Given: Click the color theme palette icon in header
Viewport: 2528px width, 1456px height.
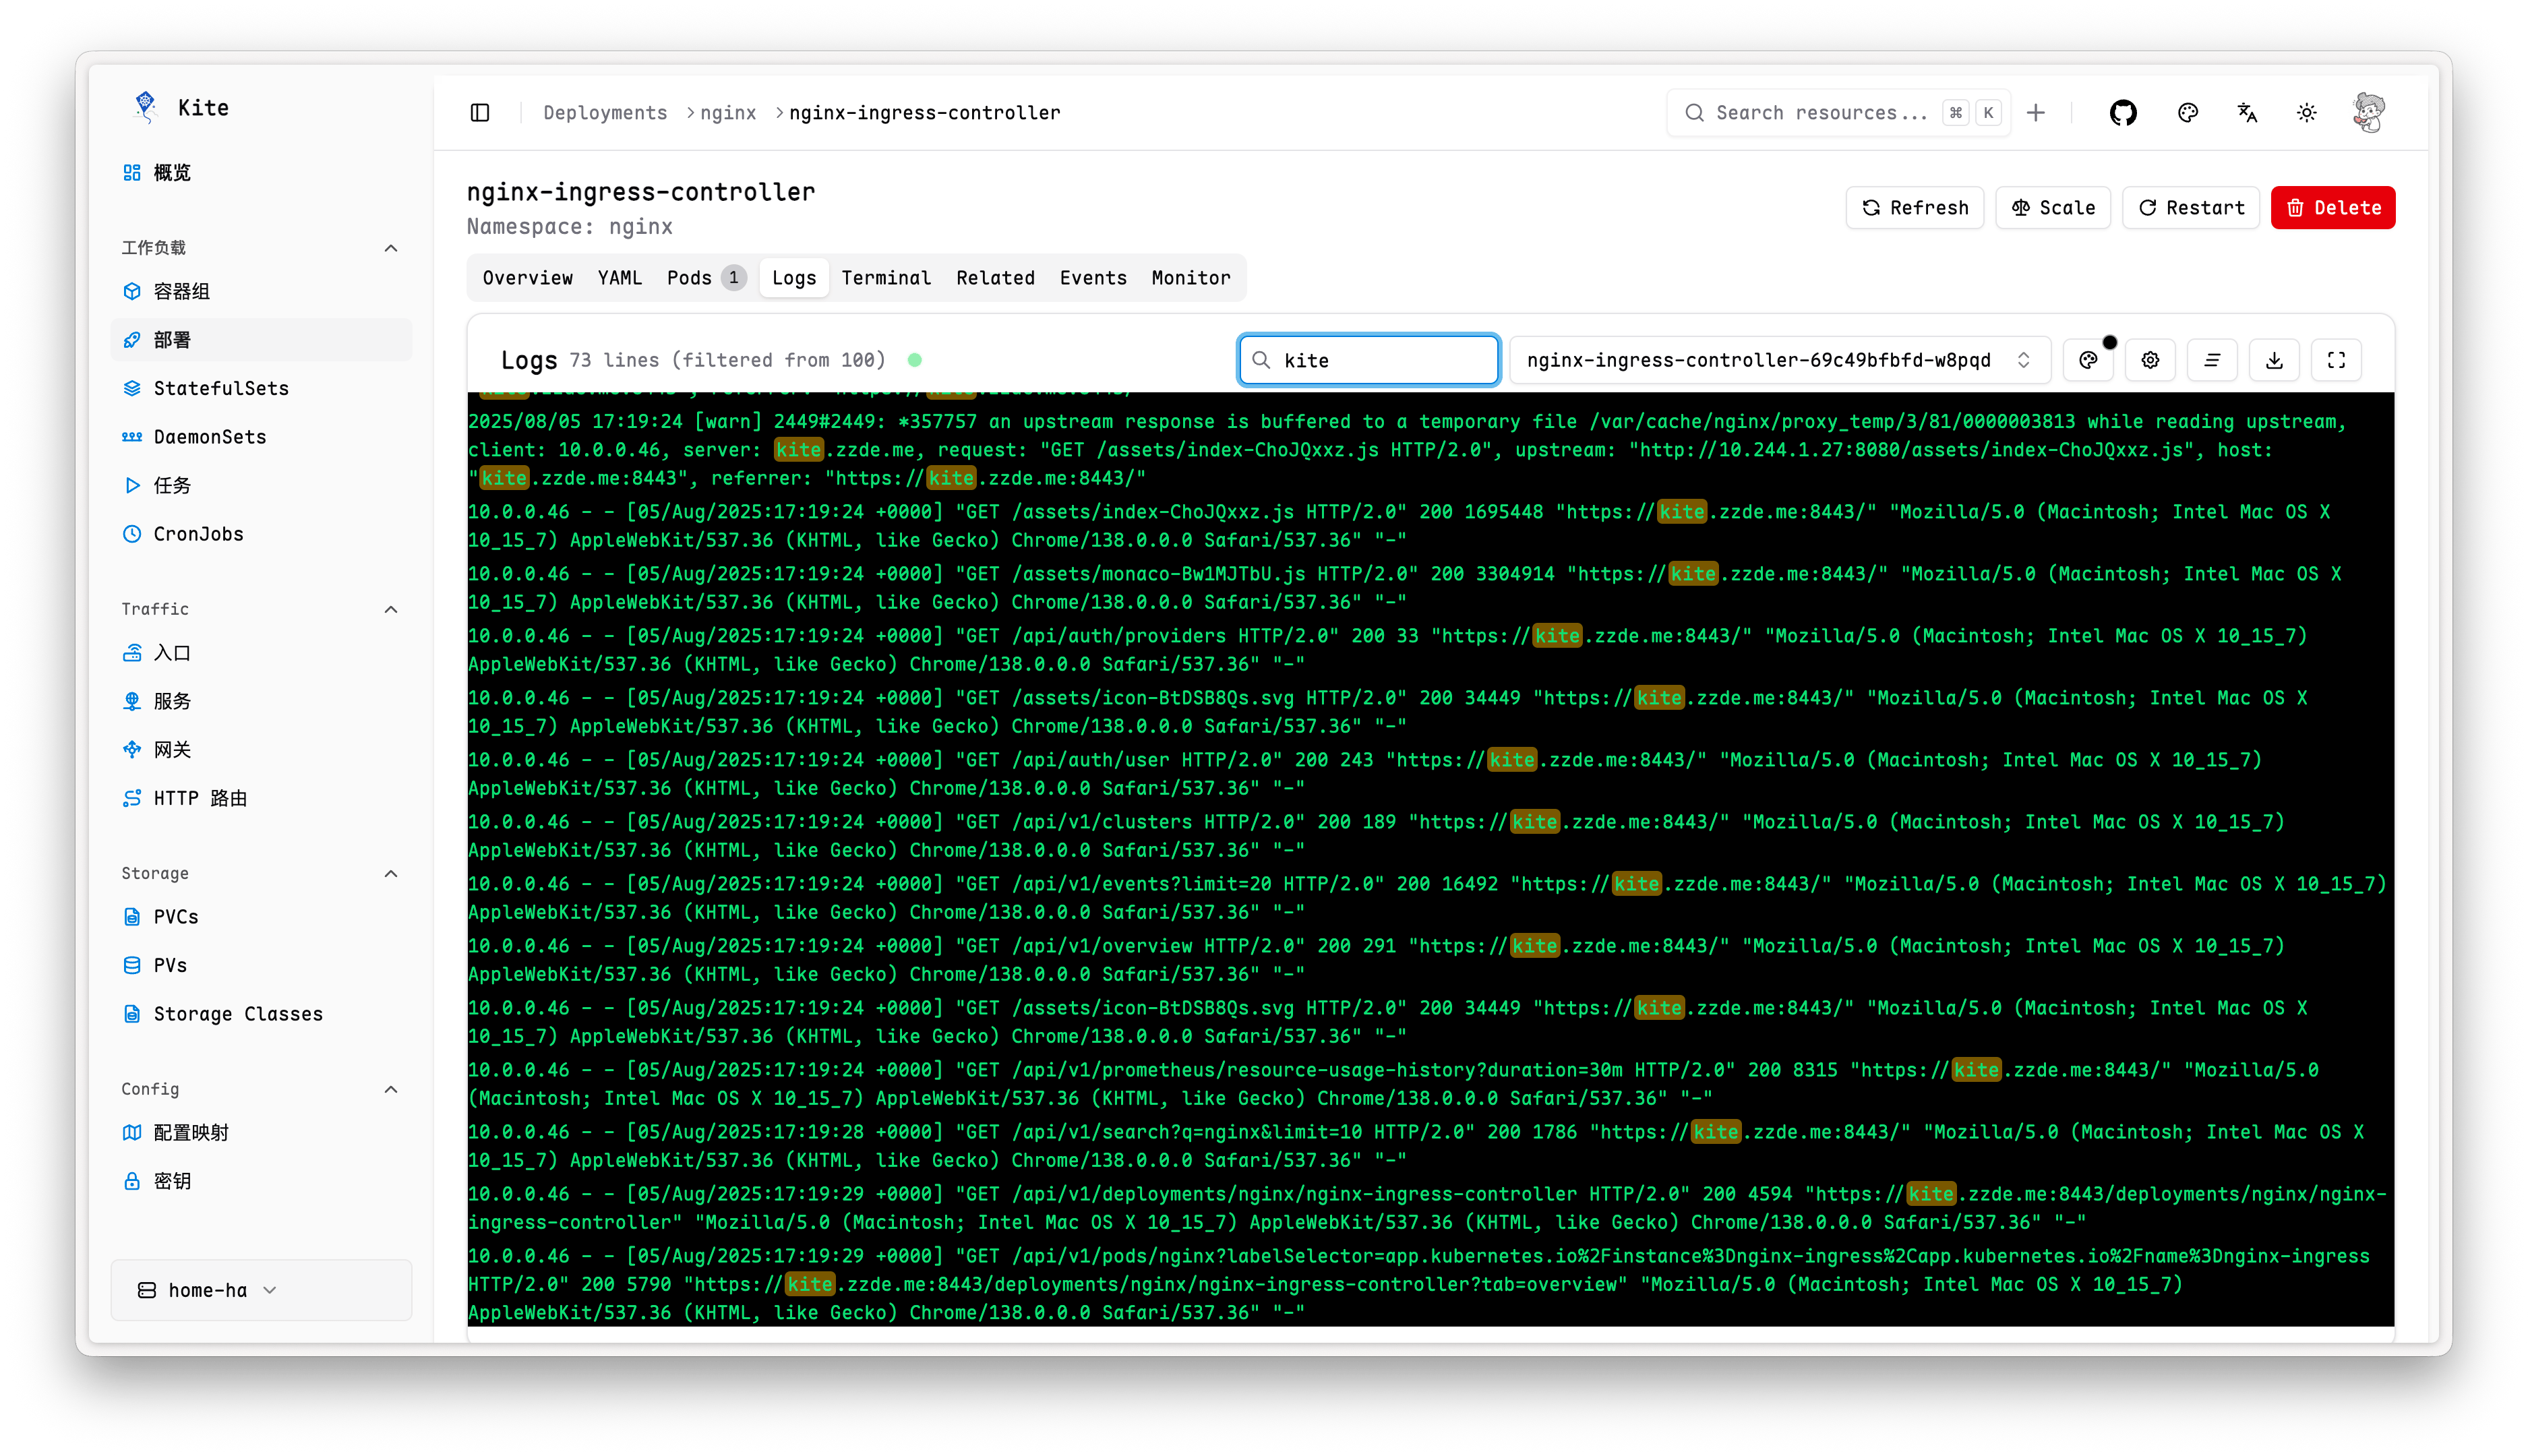Looking at the screenshot, I should tap(2187, 113).
